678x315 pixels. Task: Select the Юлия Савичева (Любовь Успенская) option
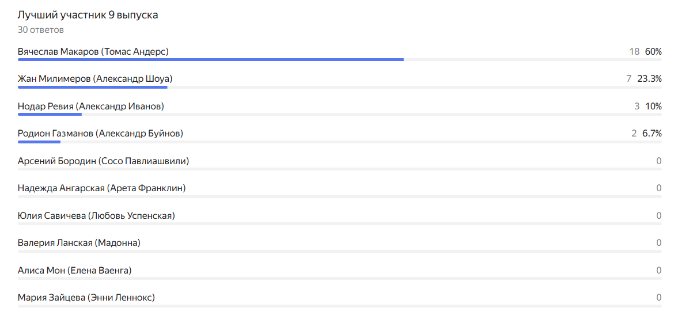coord(96,216)
